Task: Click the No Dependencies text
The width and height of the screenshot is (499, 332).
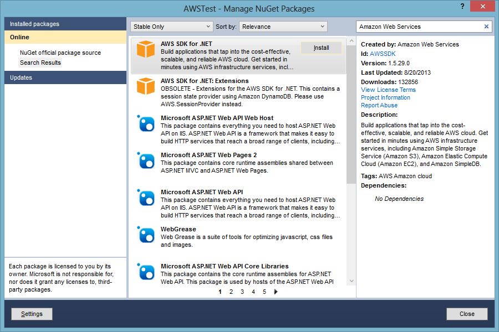Action: coord(399,199)
